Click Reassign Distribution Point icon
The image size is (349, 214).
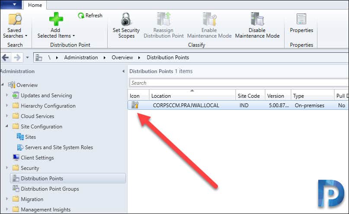163,19
